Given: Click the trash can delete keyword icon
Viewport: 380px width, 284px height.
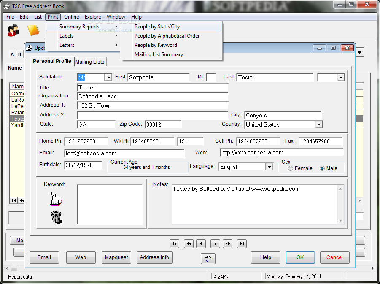Looking at the screenshot, I should click(x=56, y=217).
